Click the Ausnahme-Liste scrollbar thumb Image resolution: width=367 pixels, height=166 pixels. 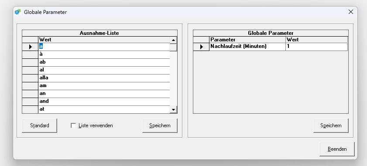(x=173, y=47)
